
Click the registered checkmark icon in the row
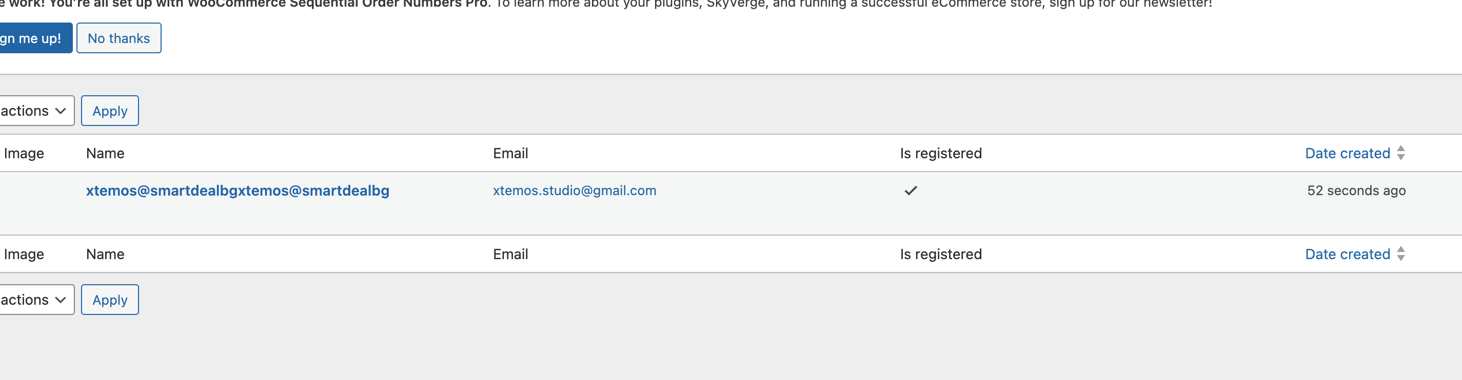click(x=911, y=191)
